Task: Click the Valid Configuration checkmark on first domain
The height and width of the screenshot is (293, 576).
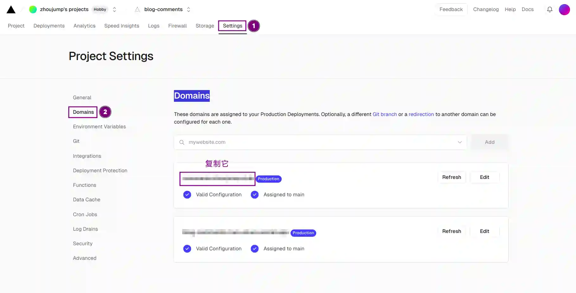Action: point(187,195)
